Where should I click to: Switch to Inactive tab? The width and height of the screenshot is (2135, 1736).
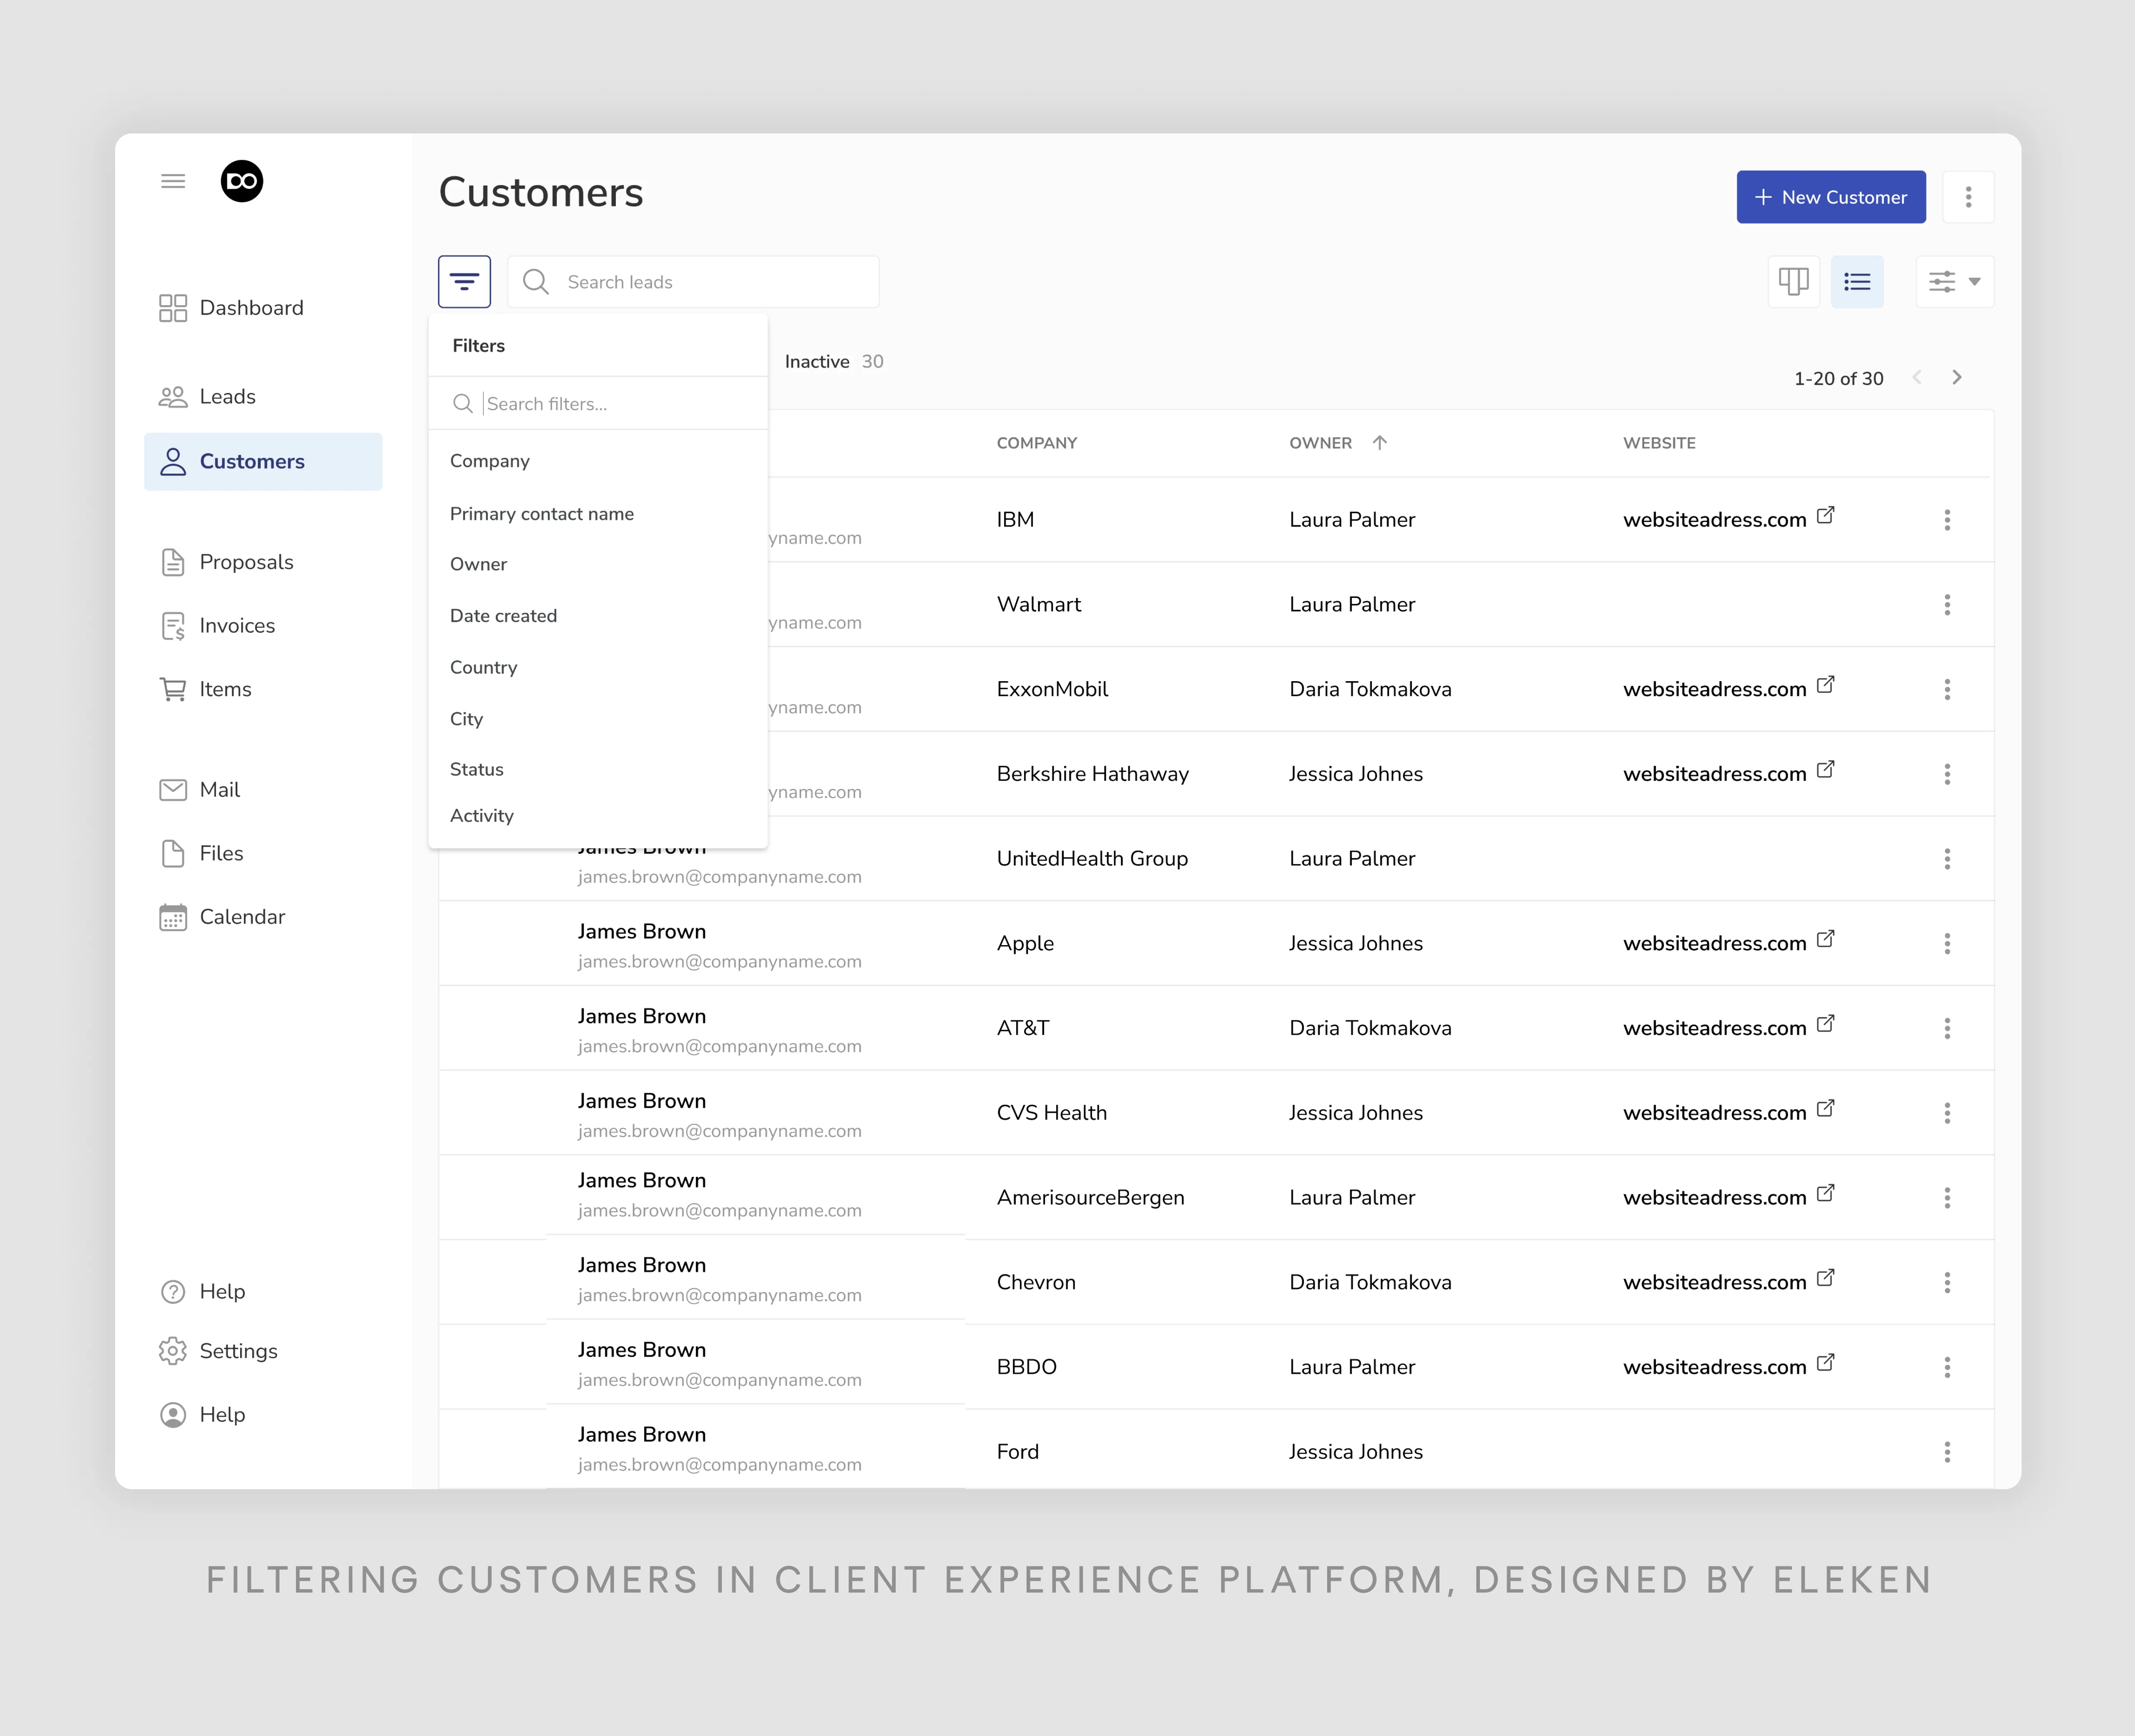pyautogui.click(x=834, y=362)
